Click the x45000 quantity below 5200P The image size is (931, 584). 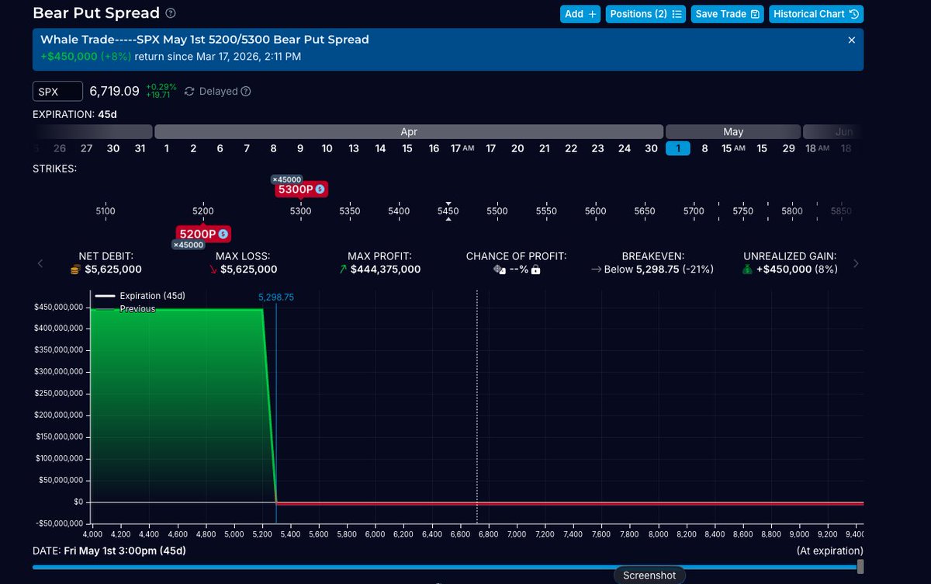[x=188, y=245]
